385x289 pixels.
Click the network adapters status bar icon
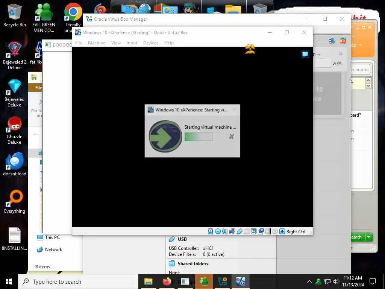click(232, 231)
